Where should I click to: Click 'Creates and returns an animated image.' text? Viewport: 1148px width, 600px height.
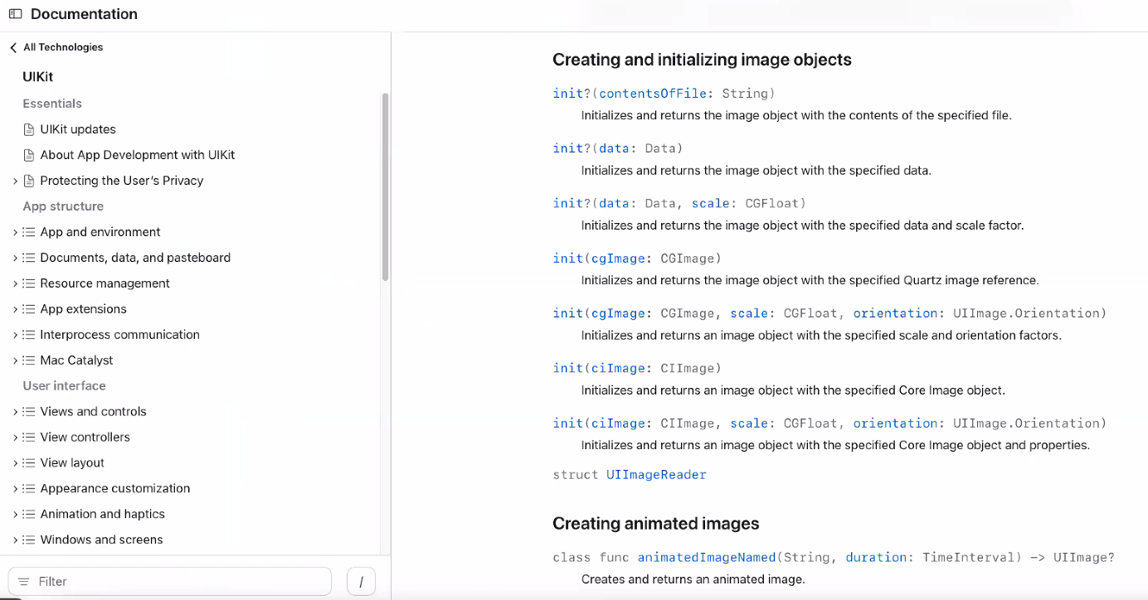693,579
